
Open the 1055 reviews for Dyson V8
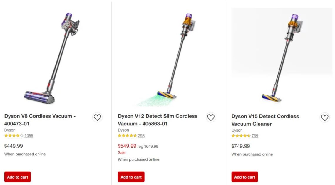click(29, 136)
